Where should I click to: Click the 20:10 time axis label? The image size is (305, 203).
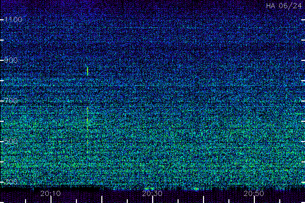(x=50, y=194)
